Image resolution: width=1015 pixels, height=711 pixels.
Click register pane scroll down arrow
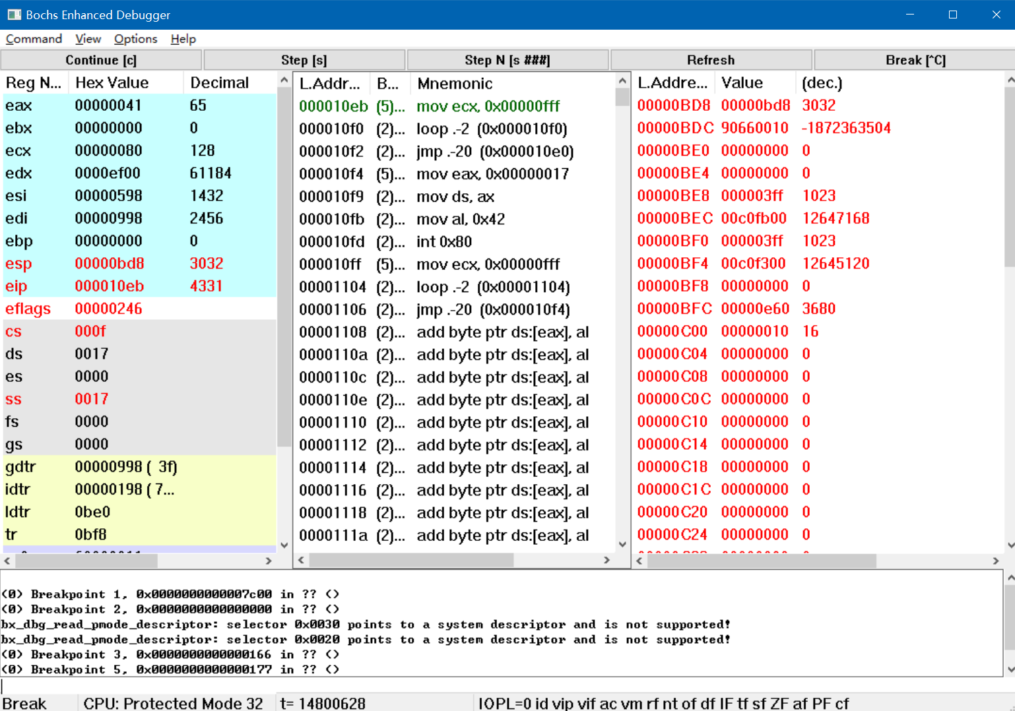[284, 545]
